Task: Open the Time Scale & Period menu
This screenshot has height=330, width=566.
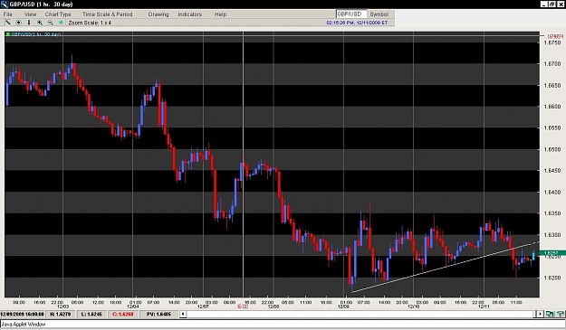Action: 107,14
